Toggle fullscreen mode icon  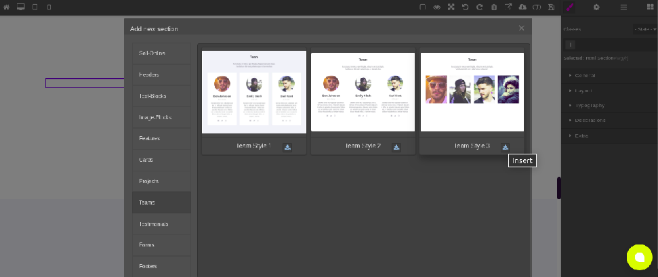click(451, 7)
